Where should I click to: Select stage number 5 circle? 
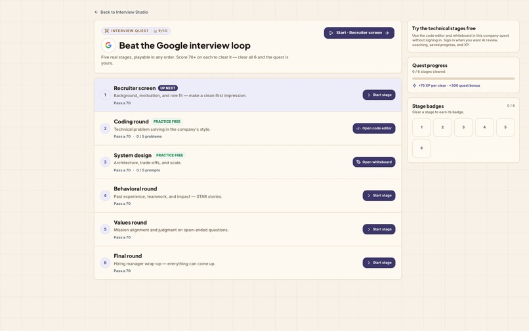click(105, 229)
